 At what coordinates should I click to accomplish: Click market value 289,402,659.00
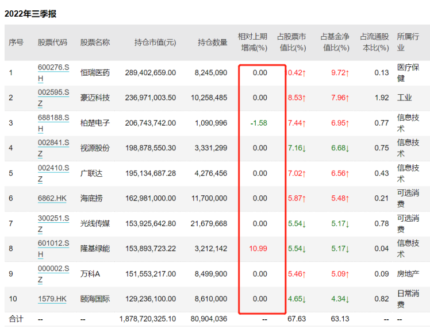151,73
